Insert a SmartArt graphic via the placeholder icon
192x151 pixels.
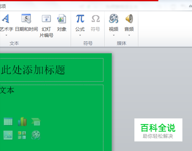click(x=36, y=122)
